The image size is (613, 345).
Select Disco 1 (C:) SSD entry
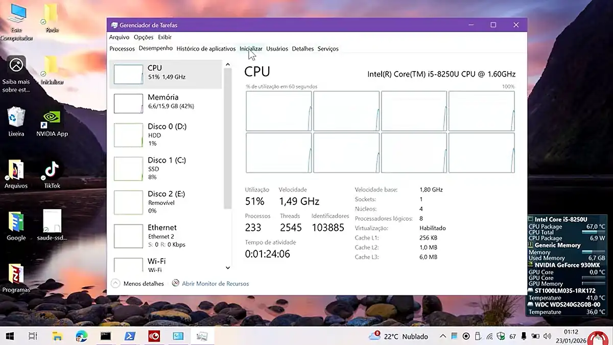point(166,168)
